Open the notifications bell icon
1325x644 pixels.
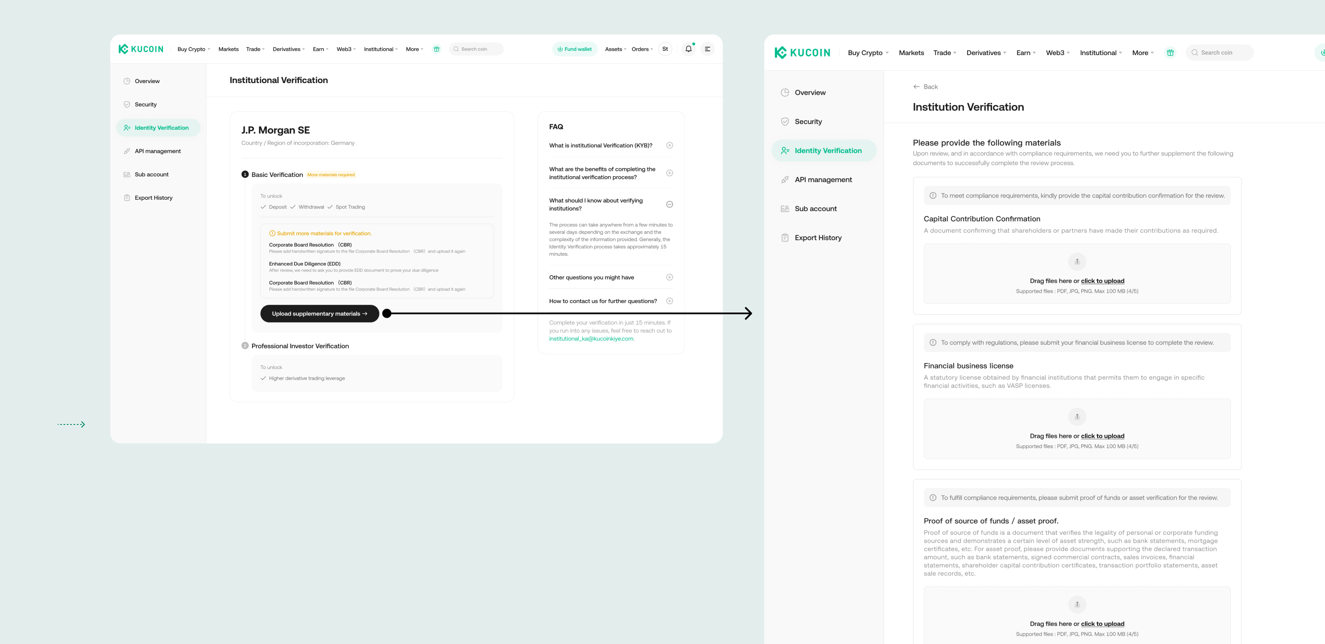click(x=688, y=49)
